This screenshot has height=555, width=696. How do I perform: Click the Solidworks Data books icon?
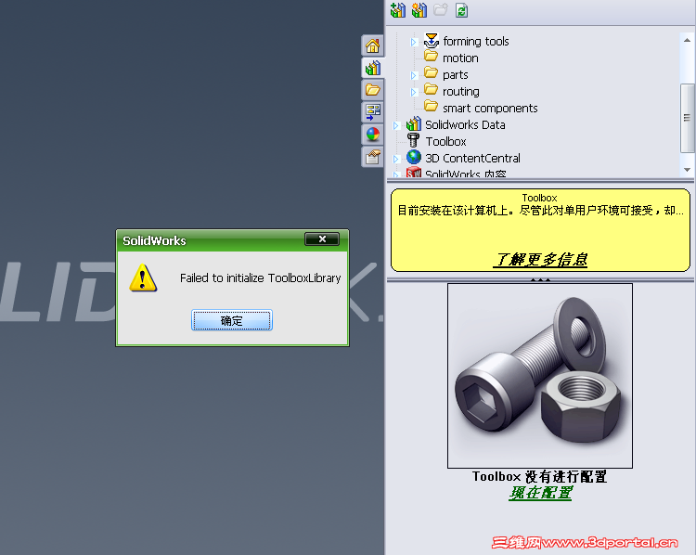(x=414, y=123)
